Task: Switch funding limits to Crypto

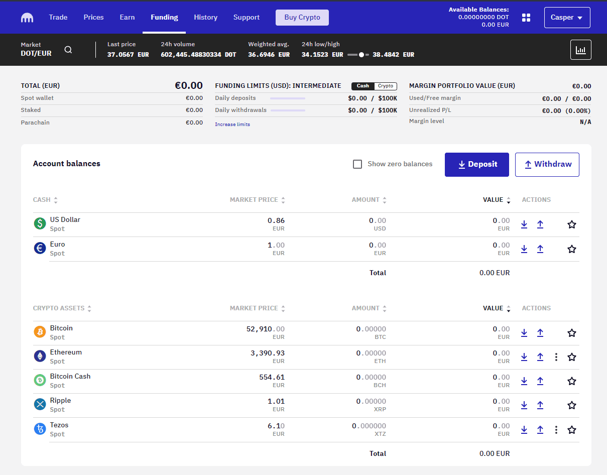Action: [x=386, y=86]
